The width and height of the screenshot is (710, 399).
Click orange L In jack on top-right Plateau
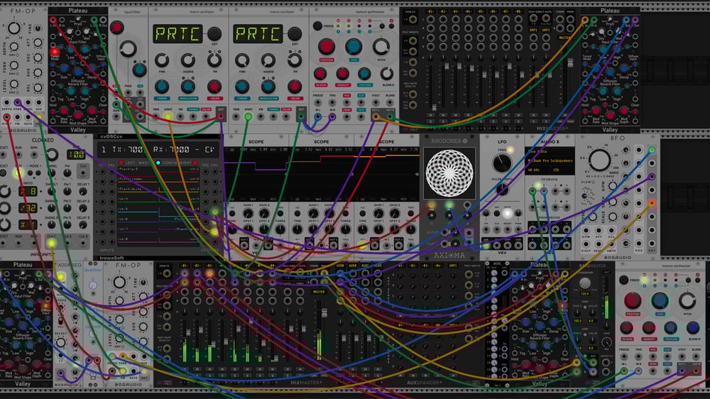585,20
